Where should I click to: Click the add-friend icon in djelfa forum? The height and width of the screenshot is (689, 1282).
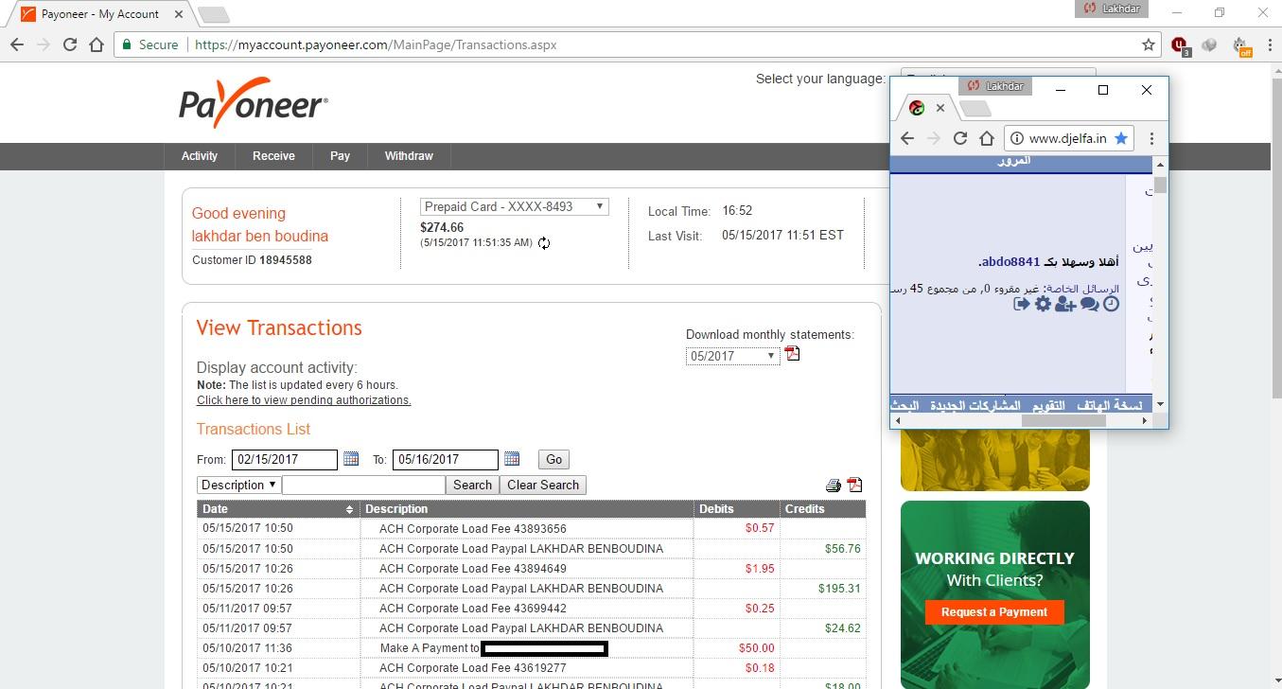click(1065, 304)
